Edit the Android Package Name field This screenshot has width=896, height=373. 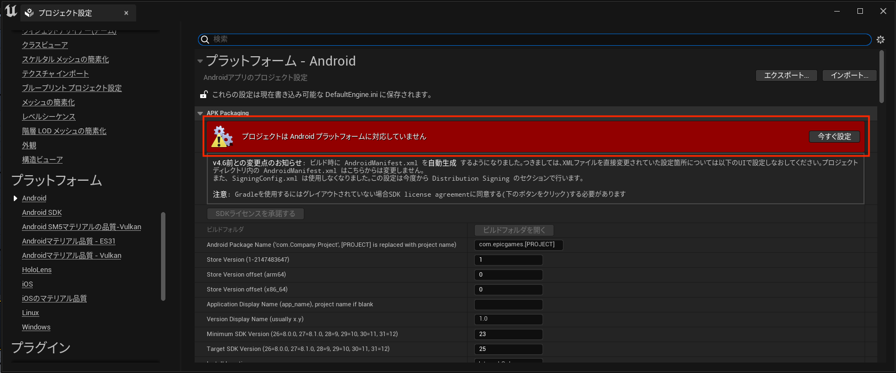point(519,245)
